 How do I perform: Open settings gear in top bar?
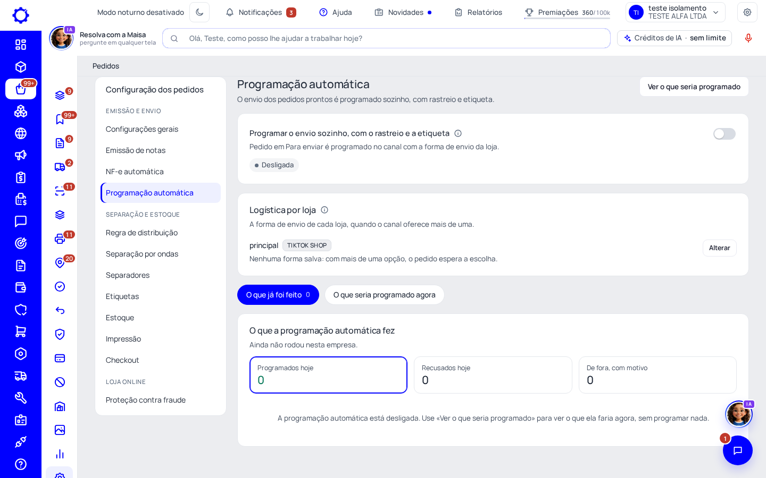tap(747, 12)
